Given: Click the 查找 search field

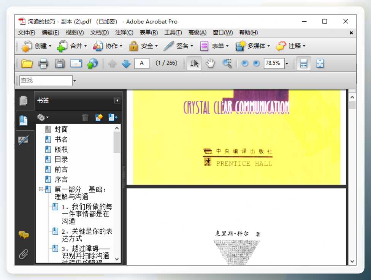Looking at the screenshot, I should click(x=46, y=81).
